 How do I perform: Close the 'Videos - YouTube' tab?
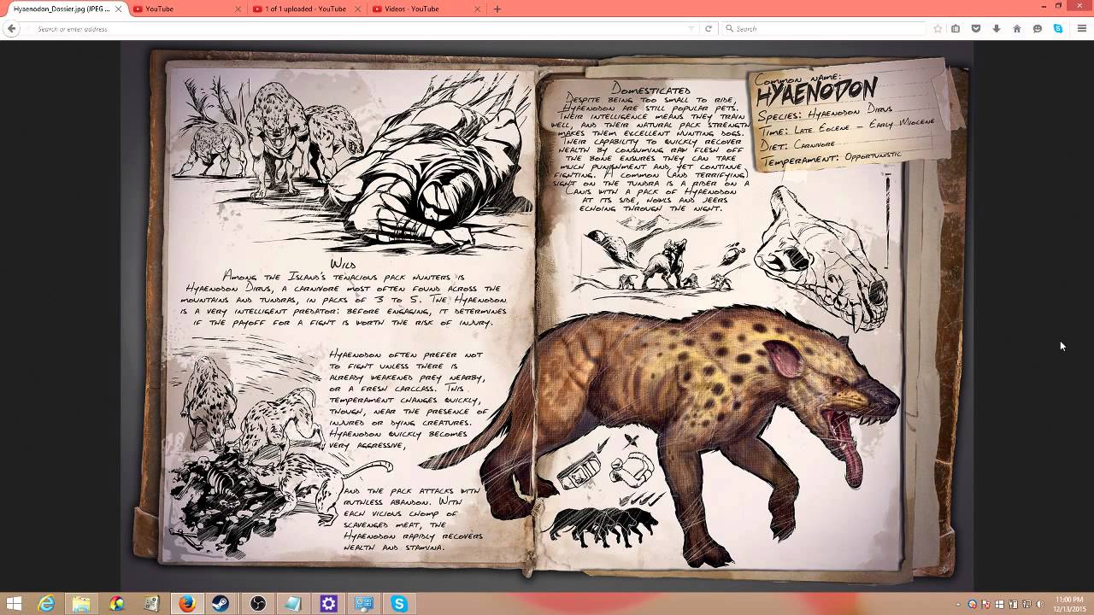pos(478,9)
